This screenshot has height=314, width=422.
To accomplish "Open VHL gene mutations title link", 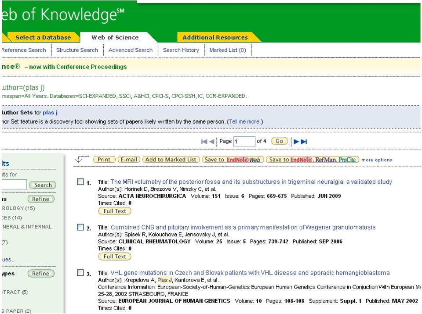I will coord(250,273).
